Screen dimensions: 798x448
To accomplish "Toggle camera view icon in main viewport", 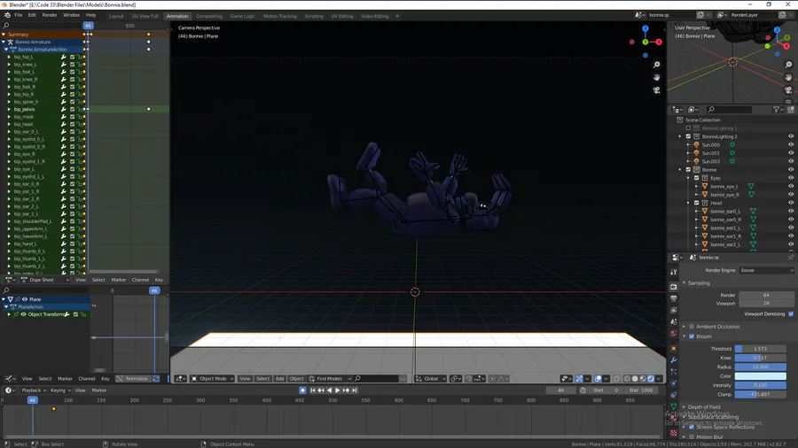I will tap(656, 90).
